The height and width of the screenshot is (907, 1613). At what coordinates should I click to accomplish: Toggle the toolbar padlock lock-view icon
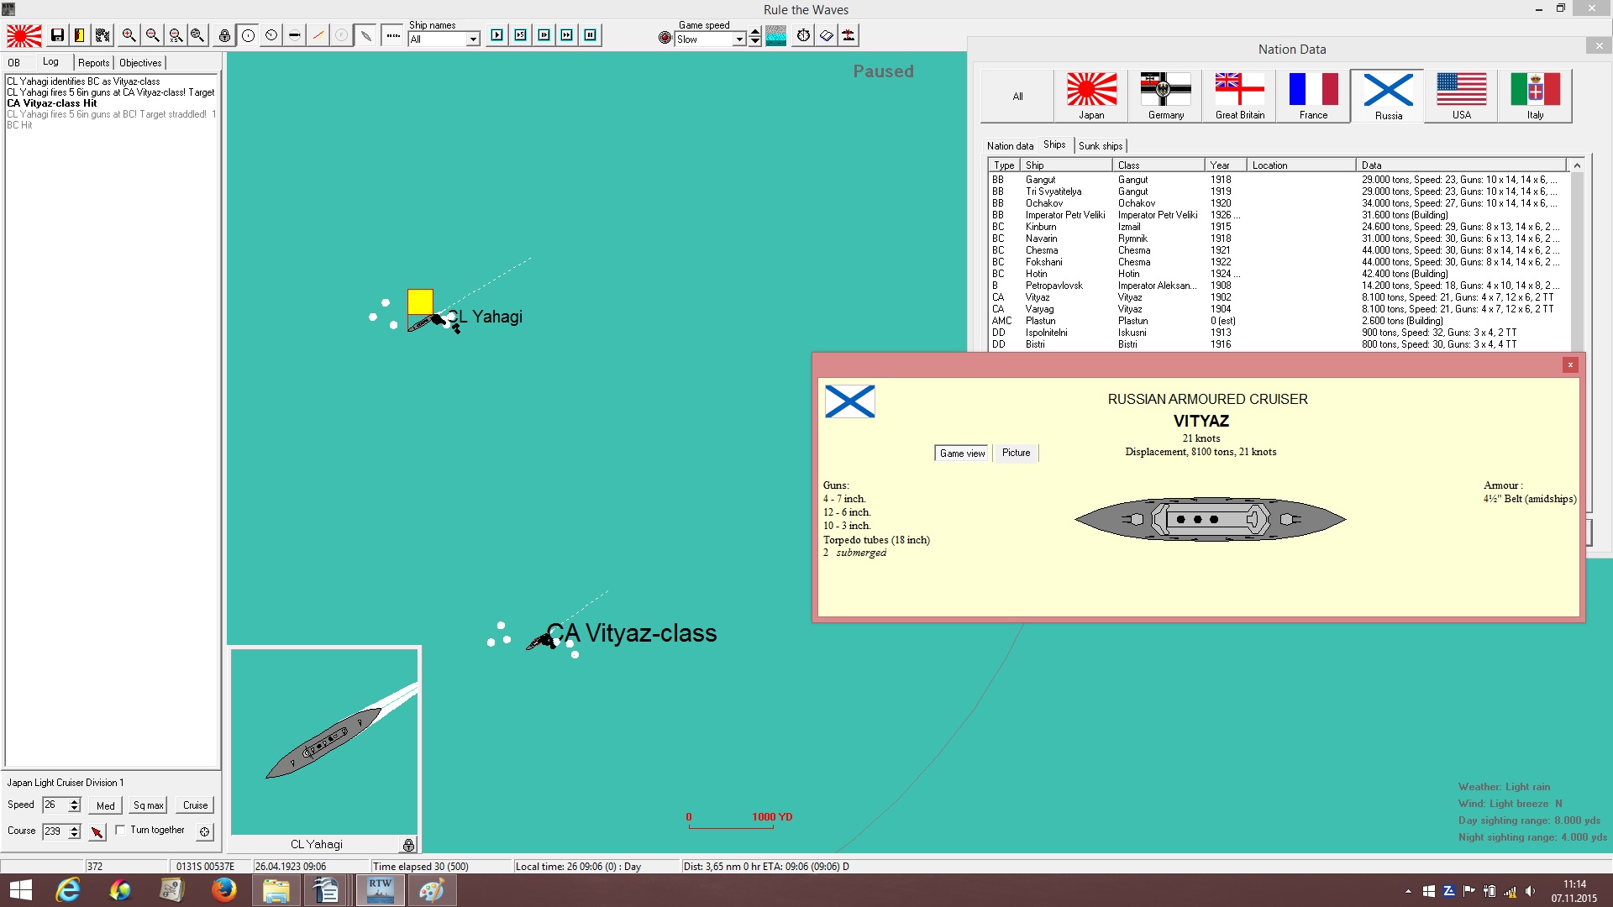(x=224, y=35)
